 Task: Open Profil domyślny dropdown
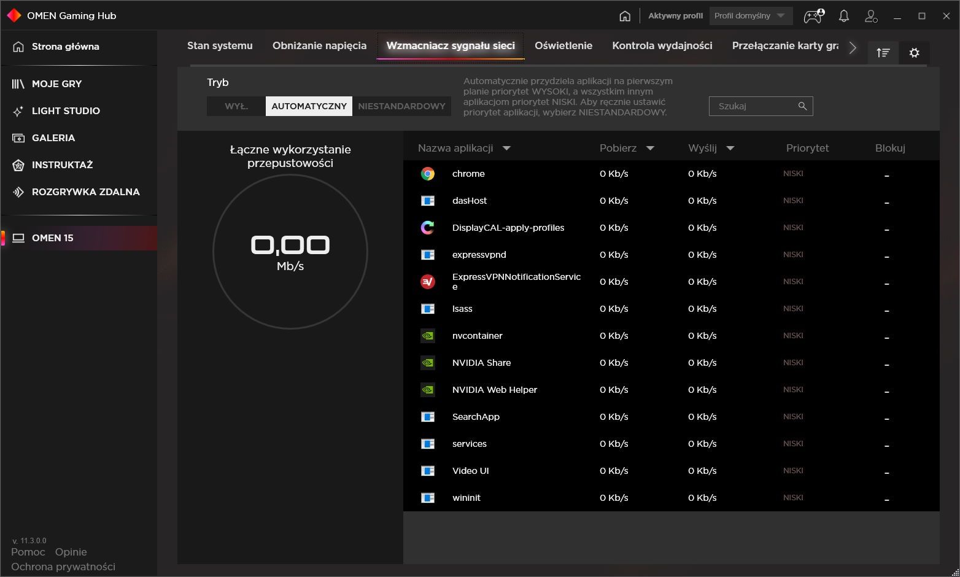click(751, 16)
